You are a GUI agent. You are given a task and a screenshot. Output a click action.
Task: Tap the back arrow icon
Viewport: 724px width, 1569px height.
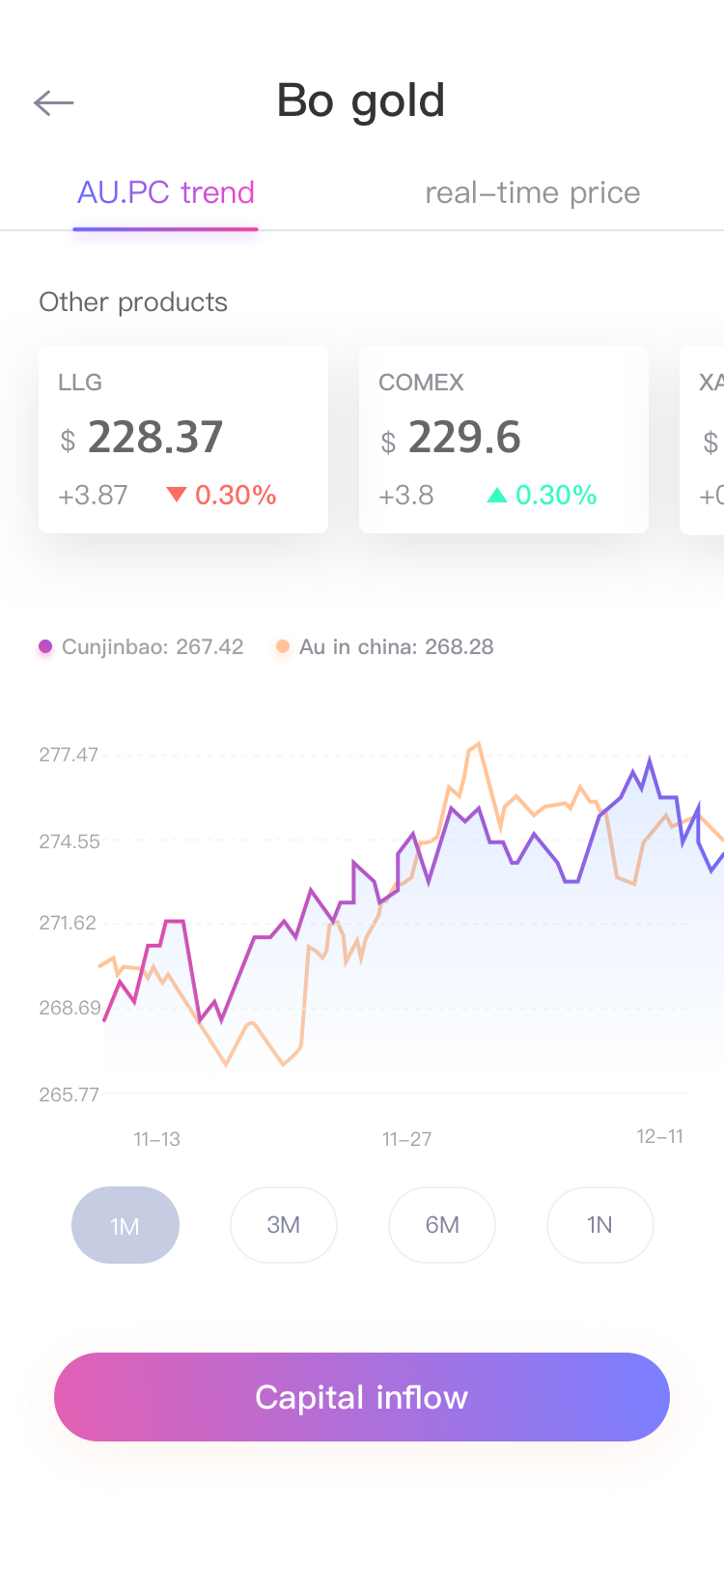tap(53, 102)
